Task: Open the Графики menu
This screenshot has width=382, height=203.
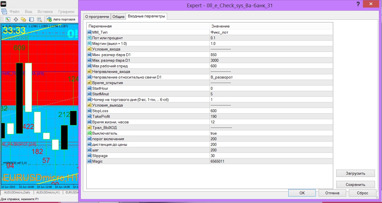Action: [66, 11]
